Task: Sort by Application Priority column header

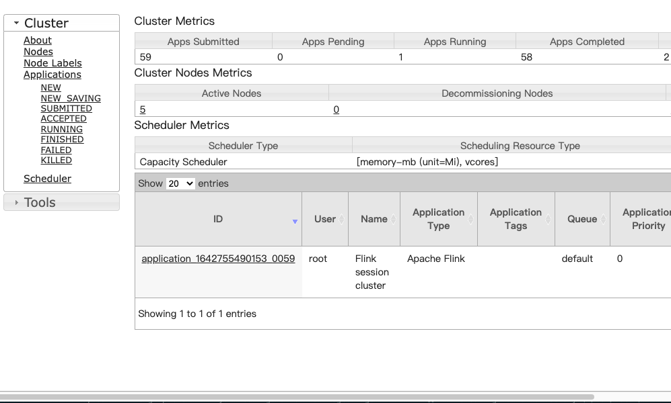Action: (641, 219)
